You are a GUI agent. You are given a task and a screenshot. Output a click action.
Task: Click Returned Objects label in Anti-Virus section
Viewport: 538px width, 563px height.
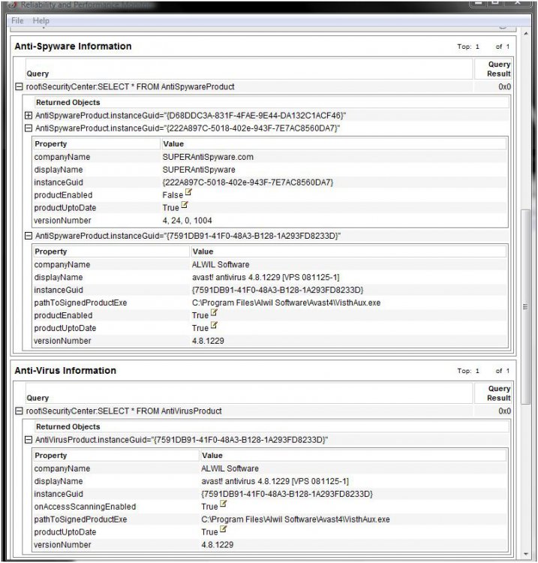[68, 427]
